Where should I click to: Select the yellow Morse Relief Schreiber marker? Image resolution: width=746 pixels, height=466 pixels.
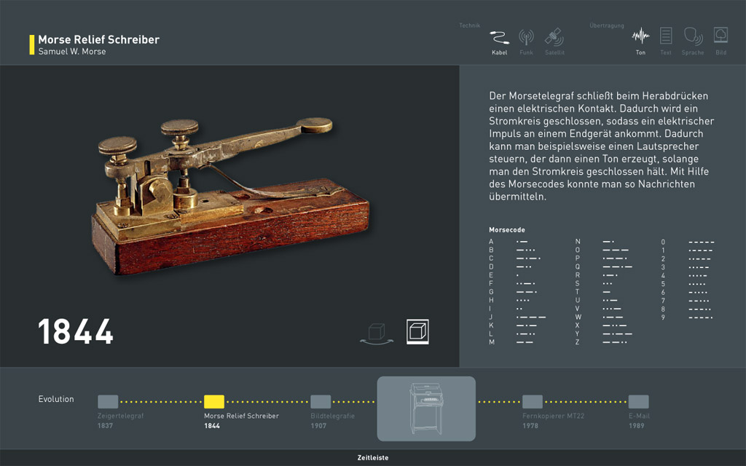coord(214,402)
